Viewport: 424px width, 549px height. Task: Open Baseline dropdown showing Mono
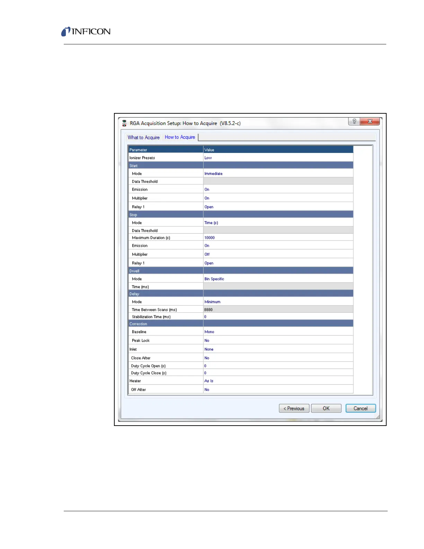[278, 332]
